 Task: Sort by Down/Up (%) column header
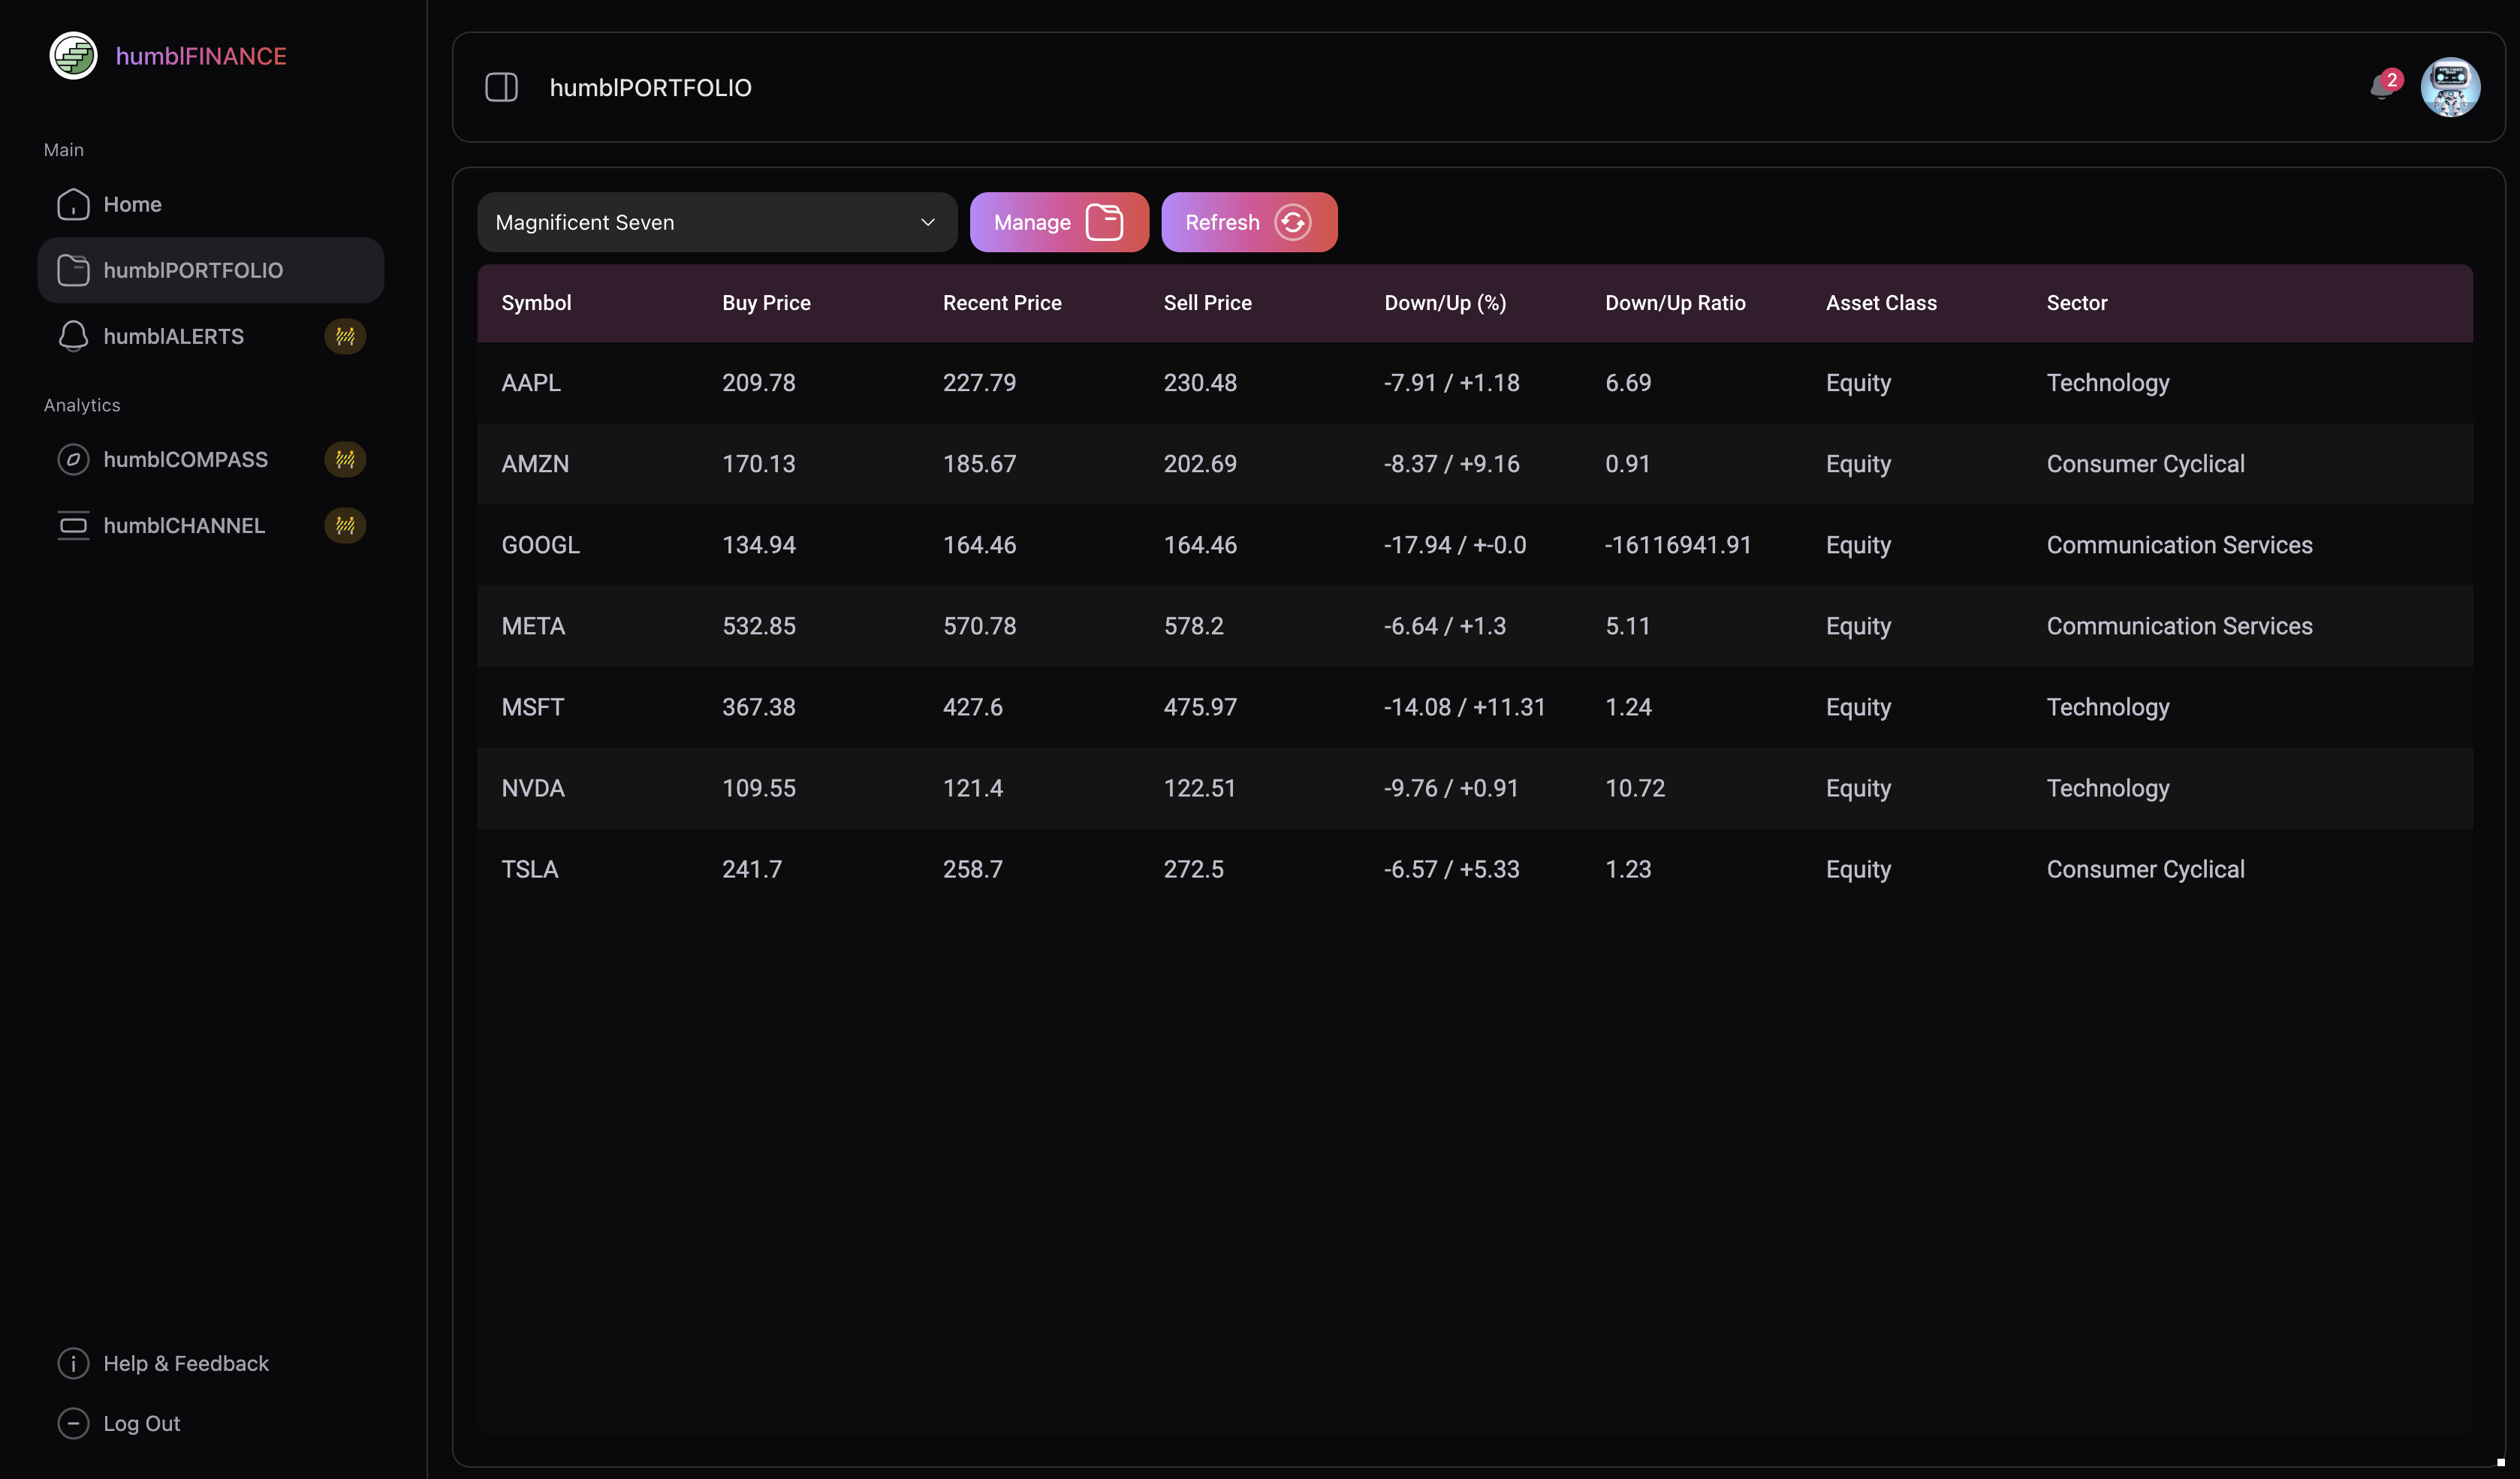(x=1445, y=303)
